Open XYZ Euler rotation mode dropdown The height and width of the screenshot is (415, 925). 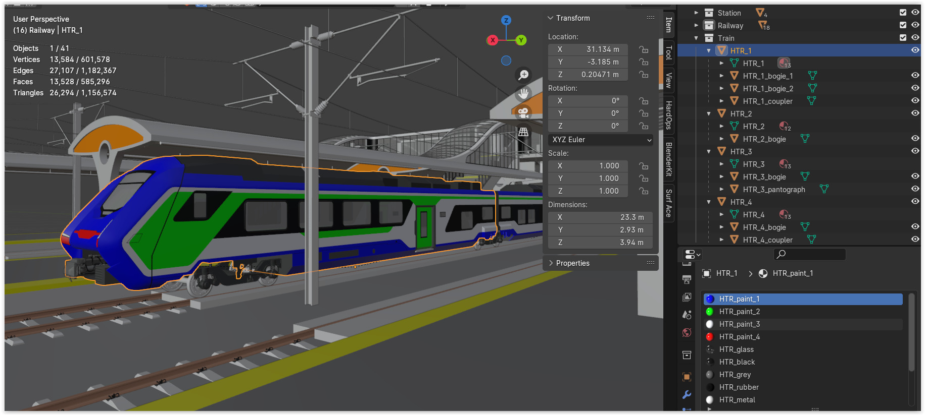pos(601,140)
